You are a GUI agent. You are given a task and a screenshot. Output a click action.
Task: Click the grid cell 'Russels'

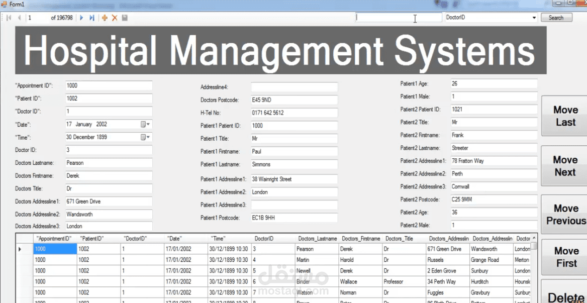tap(448, 260)
